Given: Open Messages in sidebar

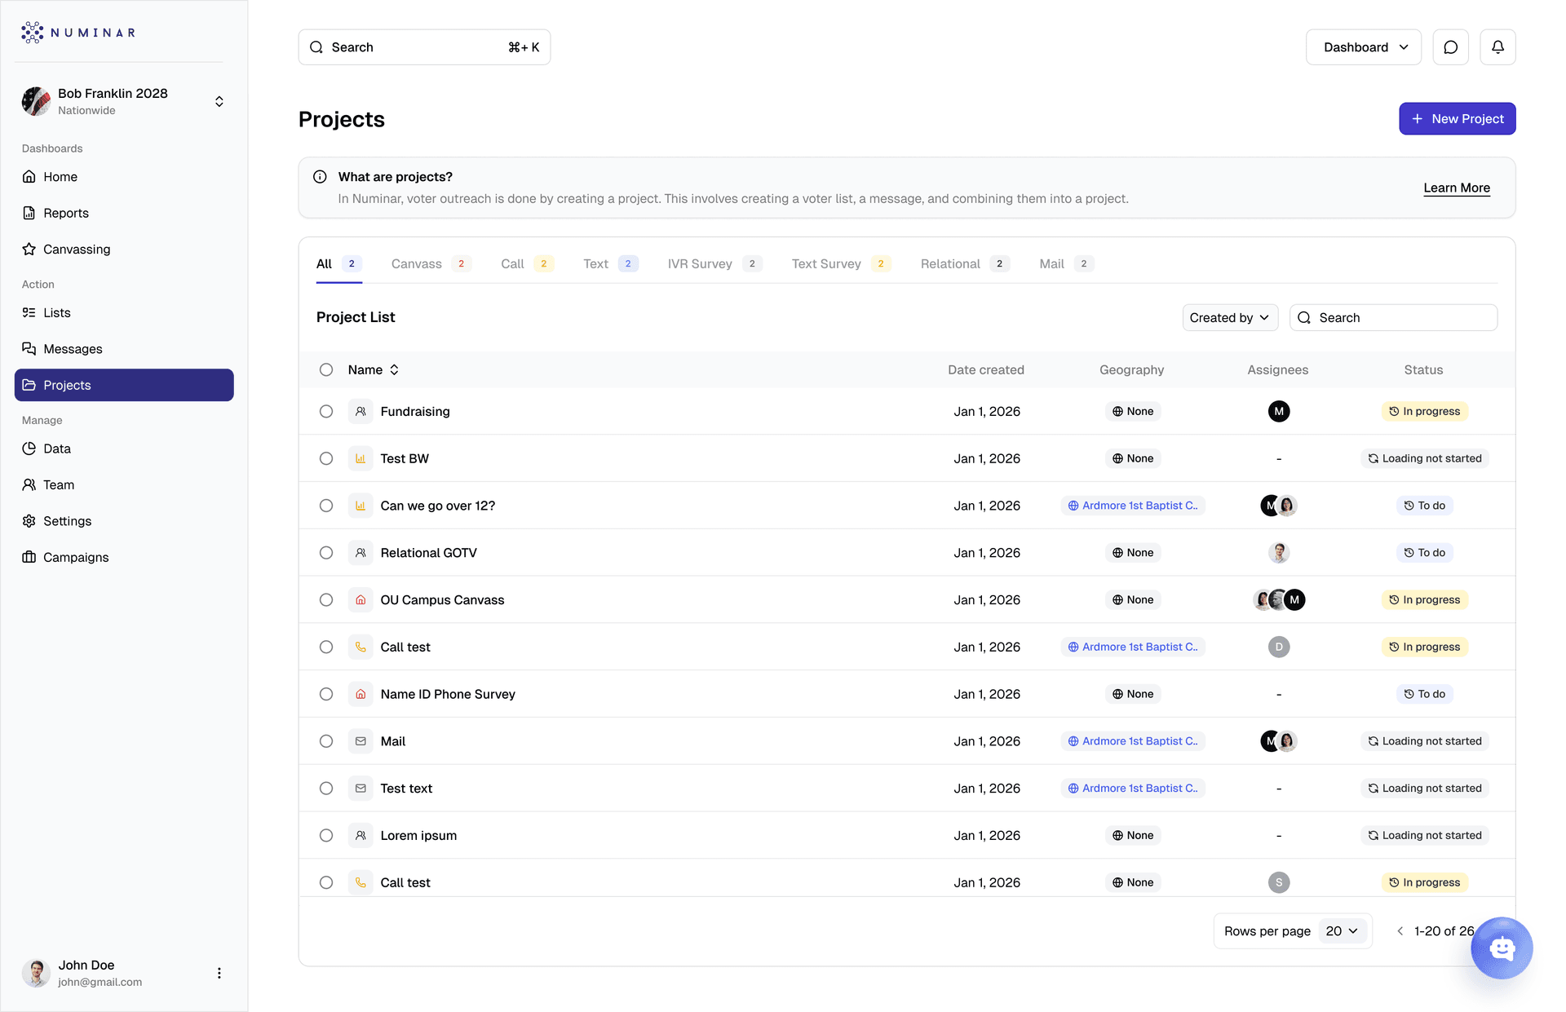Looking at the screenshot, I should [124, 349].
